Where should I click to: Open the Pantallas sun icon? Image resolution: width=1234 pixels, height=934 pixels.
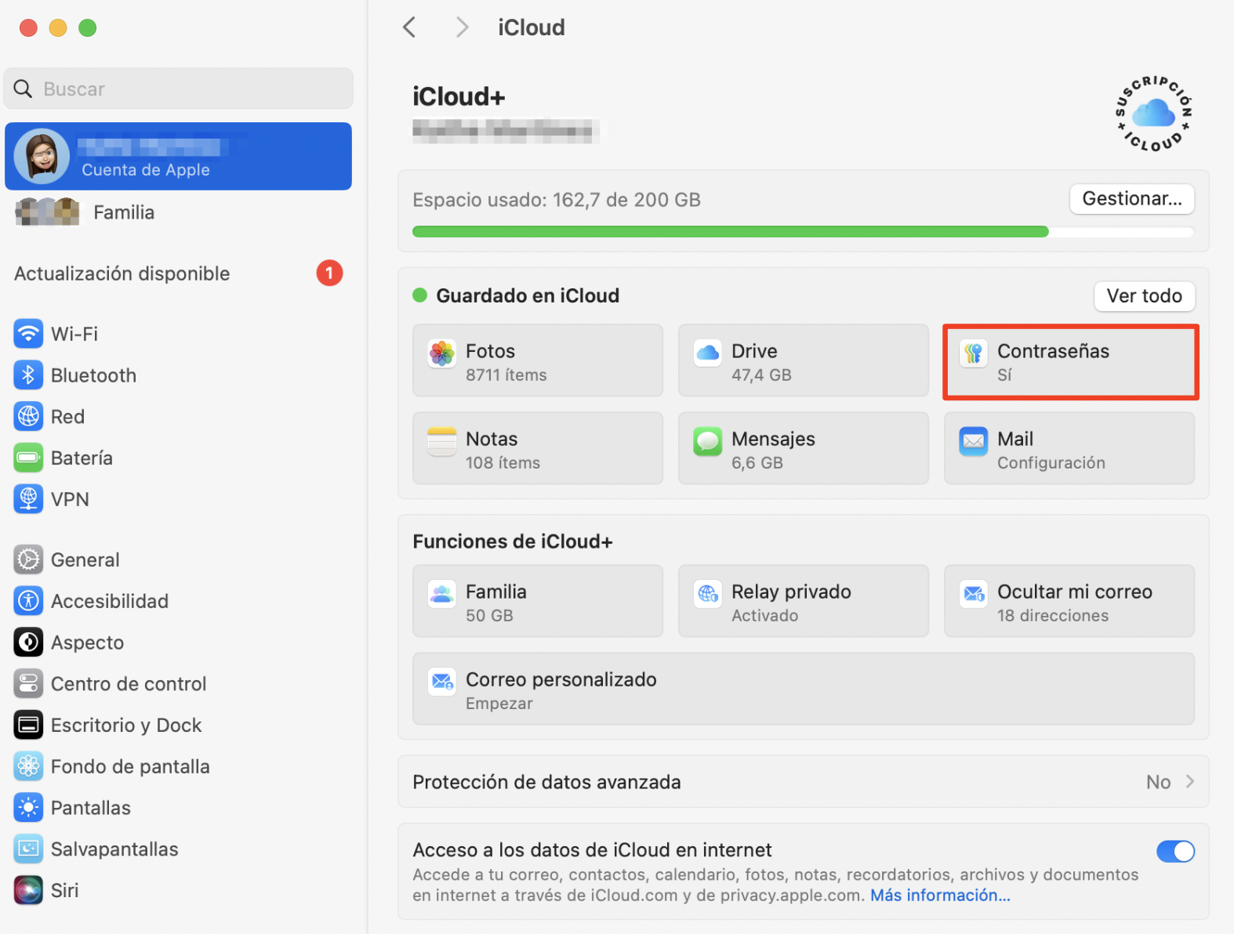pos(28,808)
